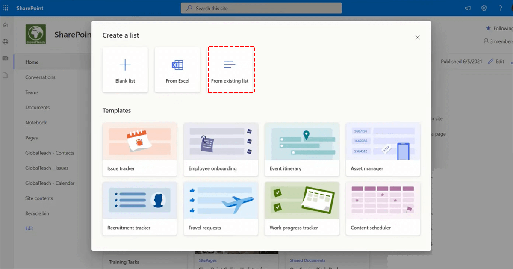Image resolution: width=513 pixels, height=269 pixels.
Task: Select the Recruitment tracker template
Action: [140, 208]
